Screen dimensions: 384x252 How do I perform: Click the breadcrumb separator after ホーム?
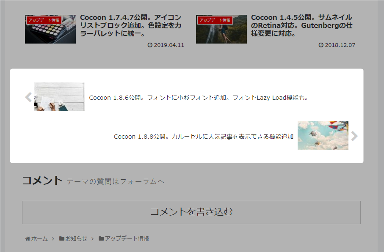[53, 239]
